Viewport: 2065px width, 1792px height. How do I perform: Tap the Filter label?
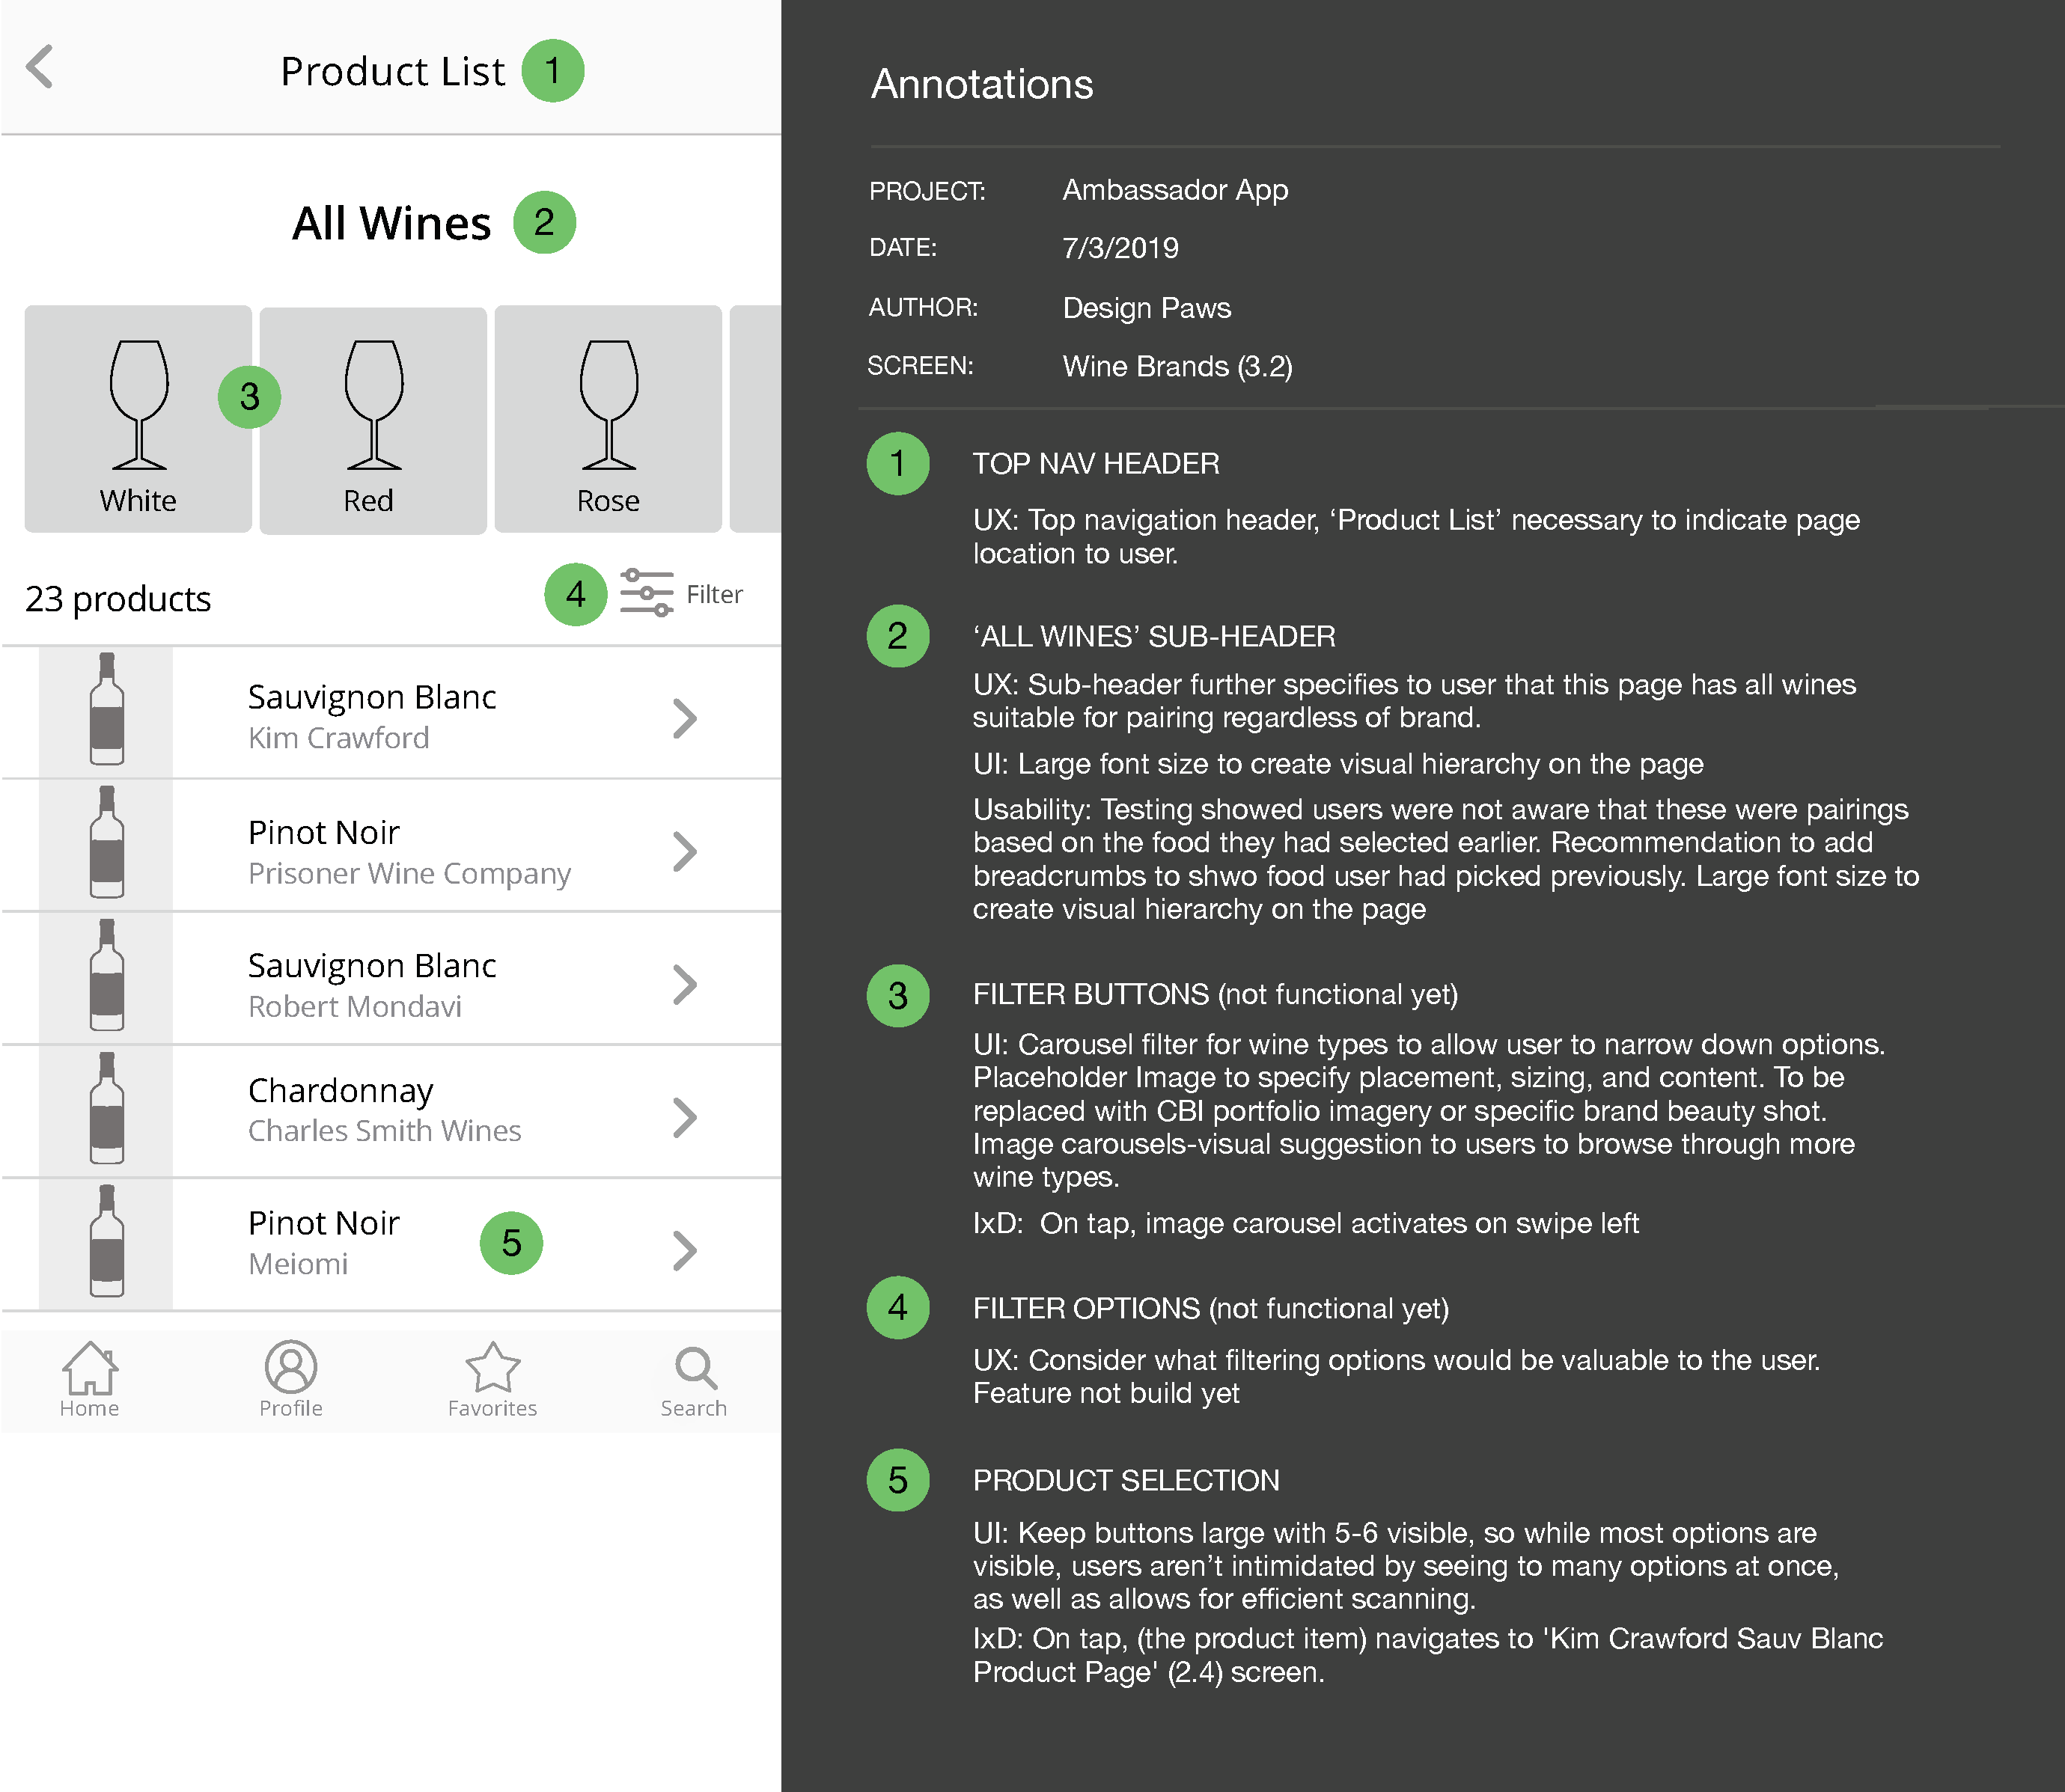(x=714, y=595)
